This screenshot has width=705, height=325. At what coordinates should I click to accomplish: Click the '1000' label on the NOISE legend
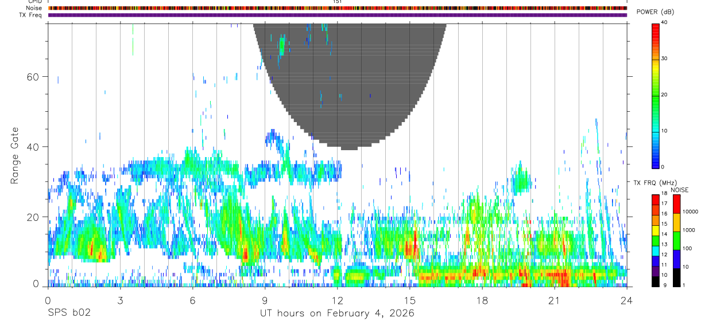689,230
